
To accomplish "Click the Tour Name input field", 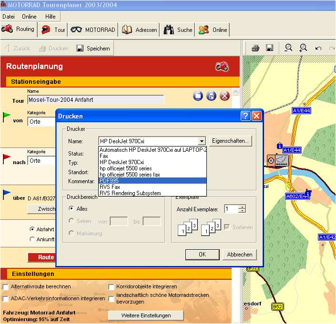I will (96, 99).
